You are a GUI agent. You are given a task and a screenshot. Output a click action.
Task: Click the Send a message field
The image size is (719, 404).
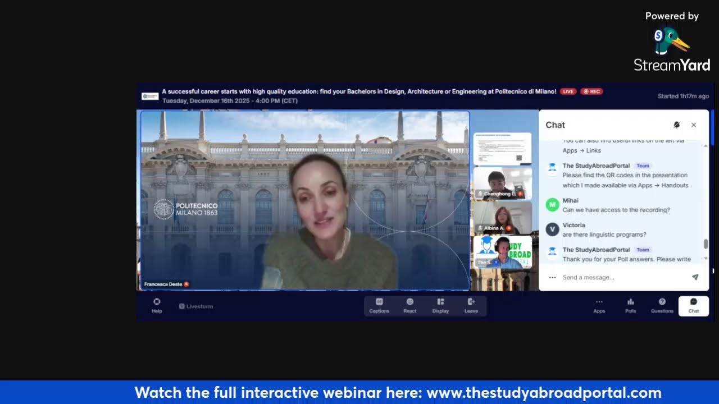pos(624,277)
